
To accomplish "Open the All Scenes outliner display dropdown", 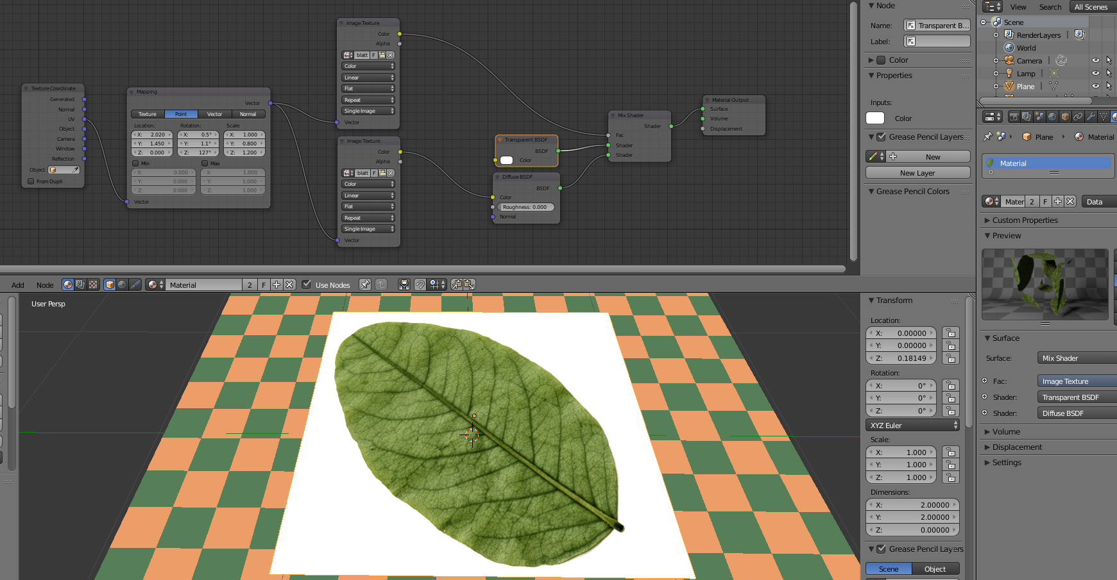I will pyautogui.click(x=1093, y=7).
